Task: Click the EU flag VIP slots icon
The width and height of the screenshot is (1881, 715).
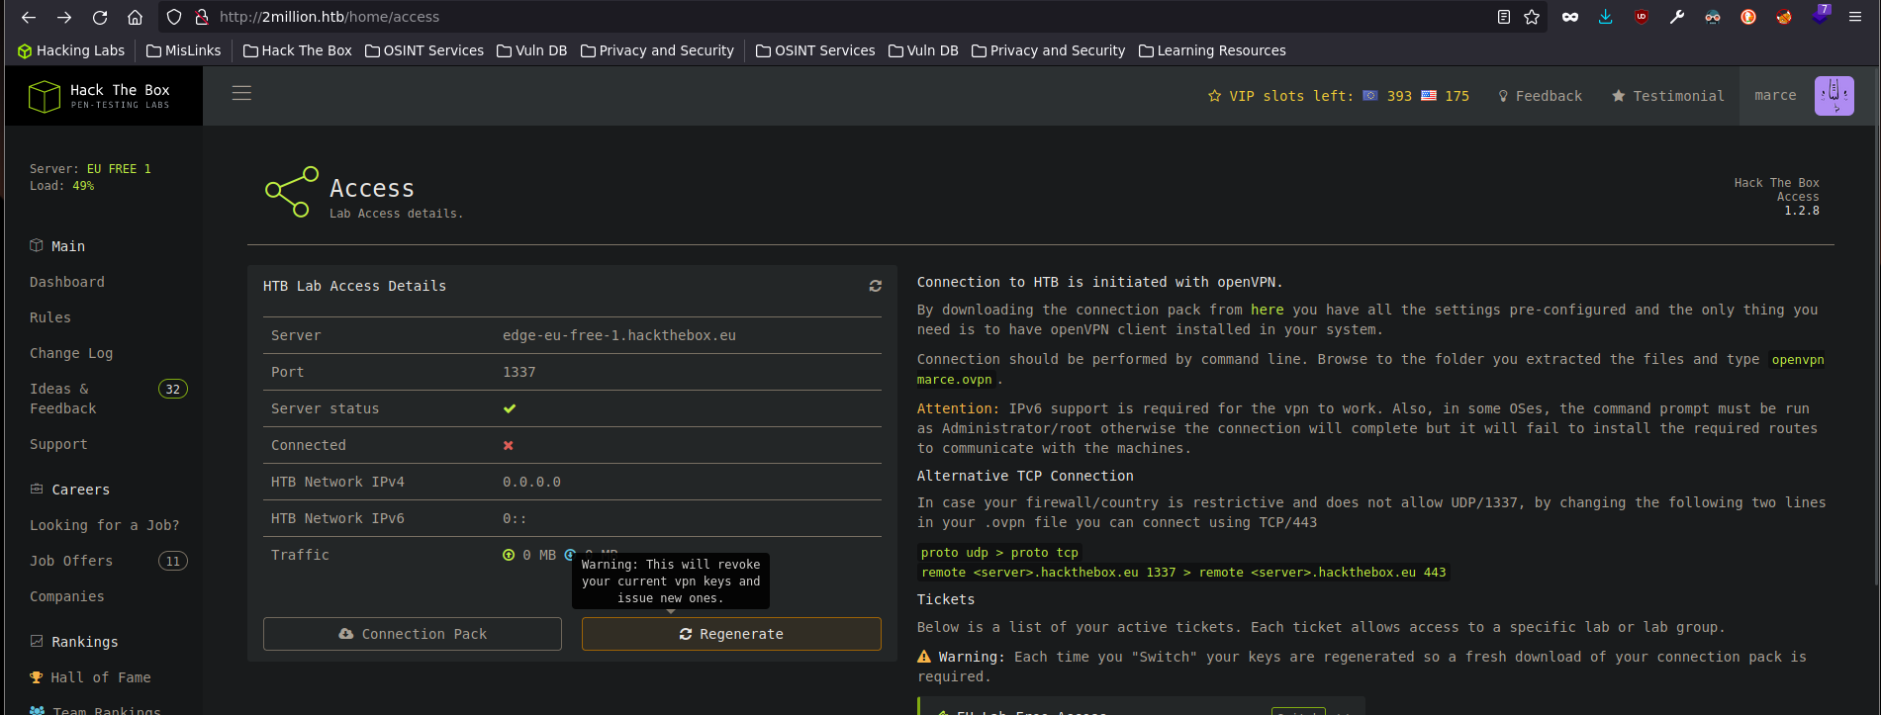Action: coord(1370,96)
